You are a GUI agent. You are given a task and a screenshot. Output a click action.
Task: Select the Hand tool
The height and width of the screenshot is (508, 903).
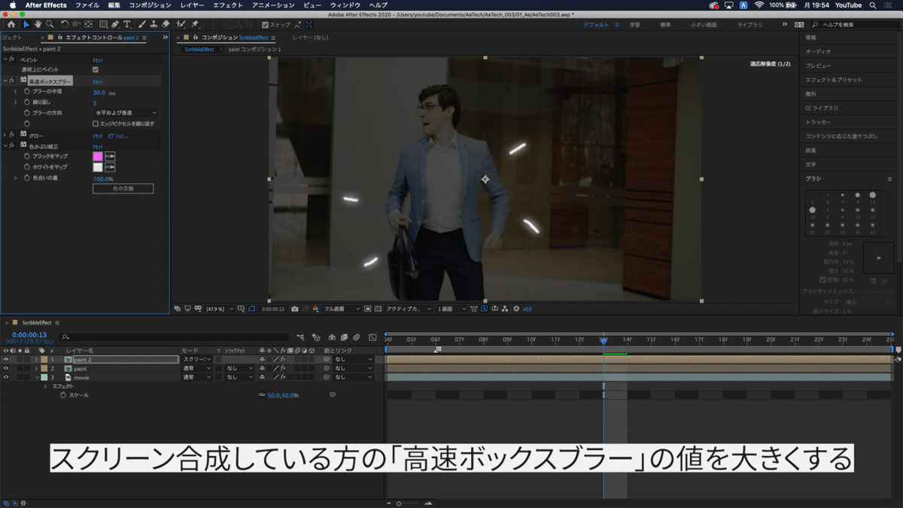(x=38, y=24)
